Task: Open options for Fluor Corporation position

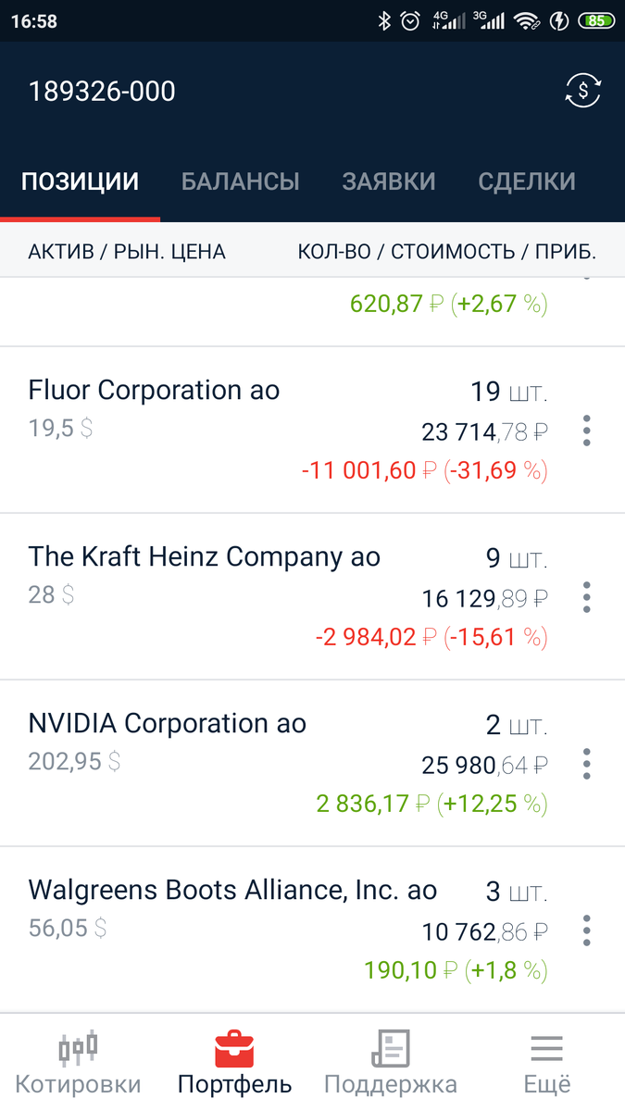Action: click(586, 431)
